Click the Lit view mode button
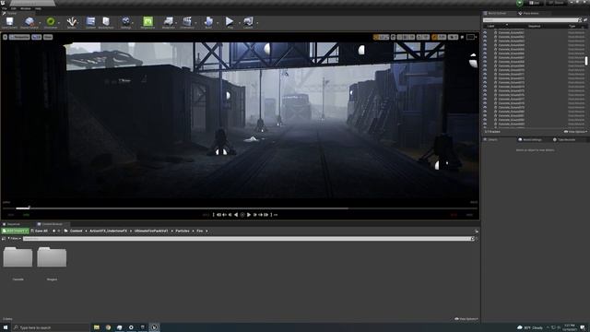590x332 pixels. pyautogui.click(x=37, y=37)
